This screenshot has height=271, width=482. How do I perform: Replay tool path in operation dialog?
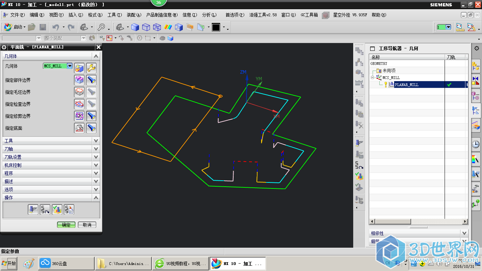(x=45, y=210)
